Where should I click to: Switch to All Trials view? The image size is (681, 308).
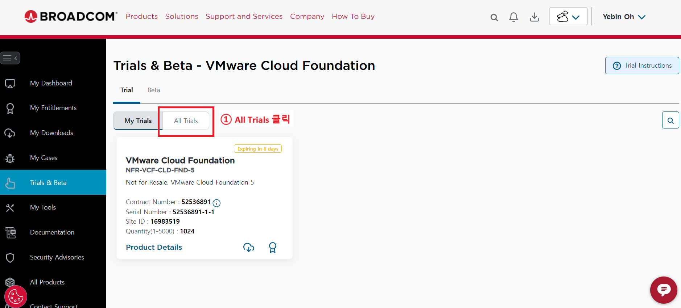[186, 121]
